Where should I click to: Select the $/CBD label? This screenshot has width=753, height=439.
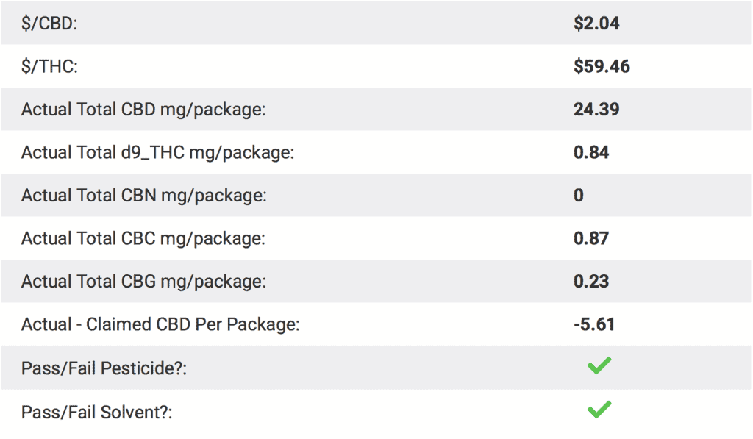(49, 24)
